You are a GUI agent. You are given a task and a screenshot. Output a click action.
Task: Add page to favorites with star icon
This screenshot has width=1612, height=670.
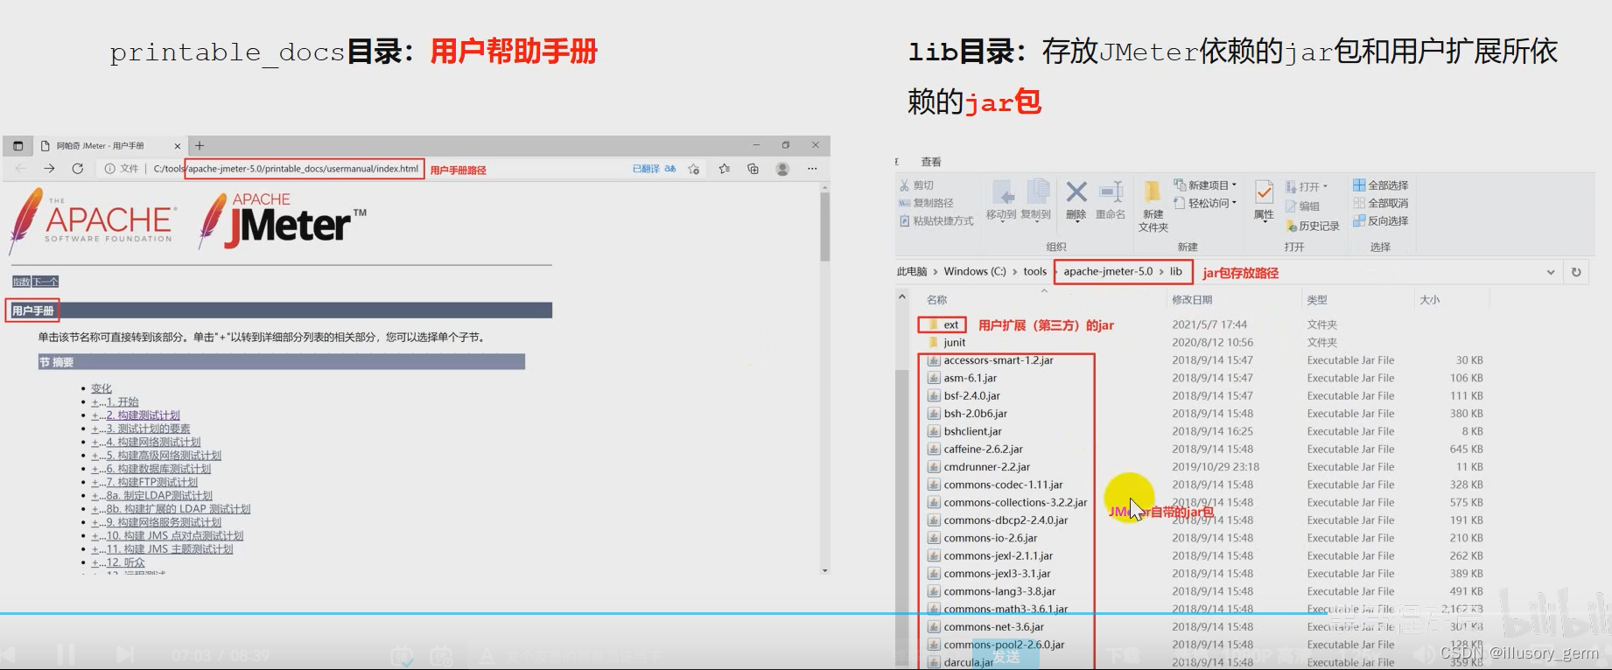tap(694, 169)
